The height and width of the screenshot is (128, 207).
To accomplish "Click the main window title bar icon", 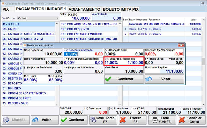I will click(x=3, y=3).
